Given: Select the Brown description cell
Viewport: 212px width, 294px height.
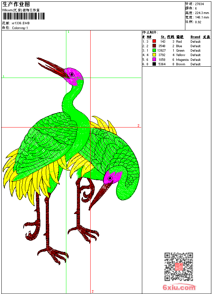Looking at the screenshot, I should click(x=181, y=64).
